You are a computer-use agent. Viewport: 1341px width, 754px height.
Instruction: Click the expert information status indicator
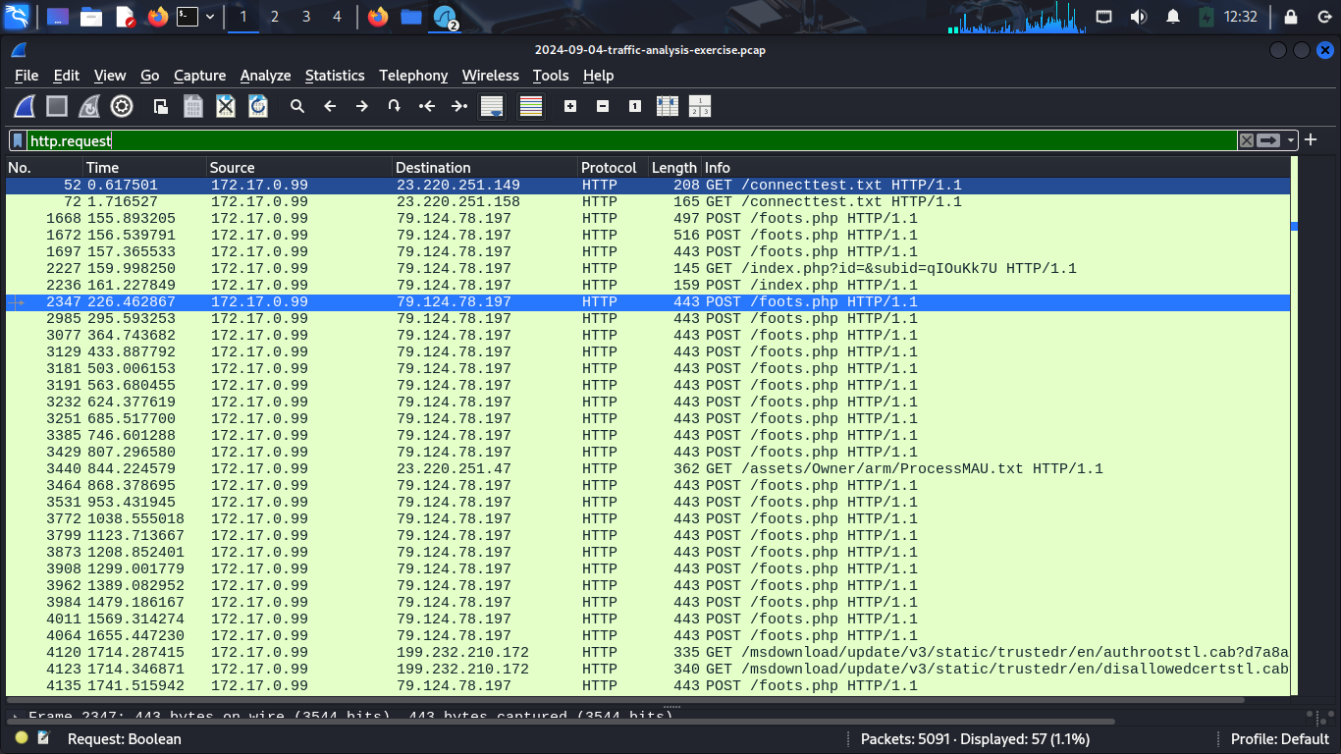[x=22, y=738]
